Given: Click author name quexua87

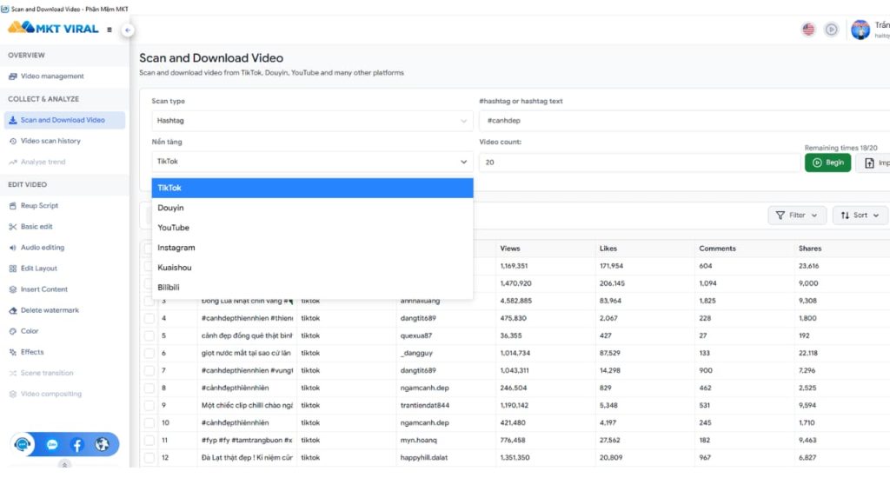Looking at the screenshot, I should click(416, 335).
